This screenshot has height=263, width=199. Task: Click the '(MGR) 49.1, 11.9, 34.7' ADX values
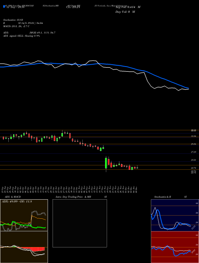click(x=42, y=33)
